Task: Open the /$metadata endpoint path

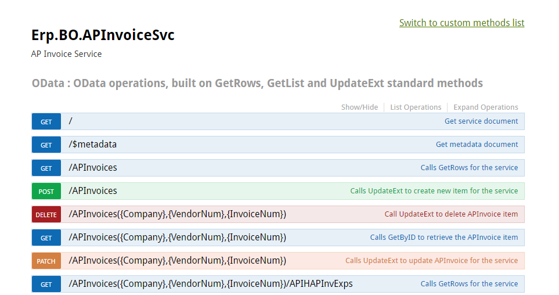Action: 93,145
